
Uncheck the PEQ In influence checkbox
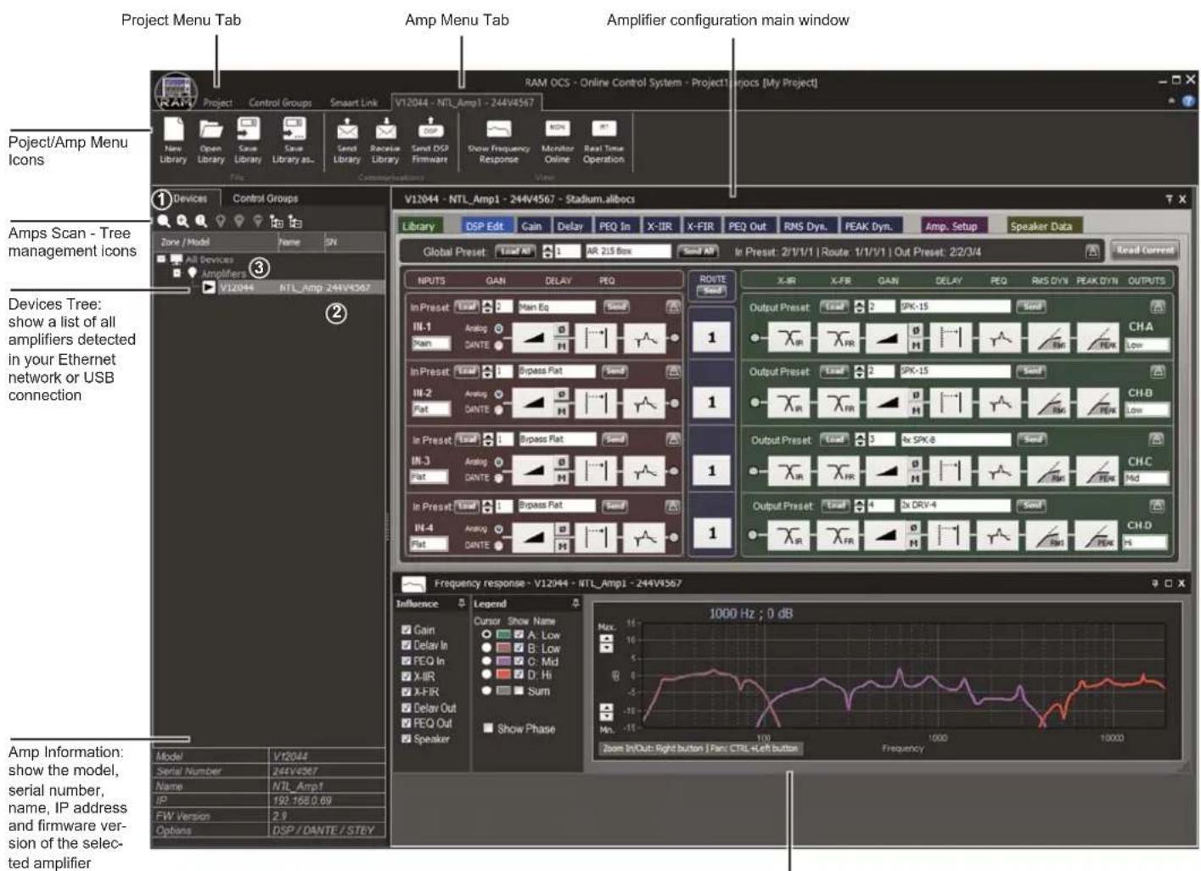coord(407,660)
